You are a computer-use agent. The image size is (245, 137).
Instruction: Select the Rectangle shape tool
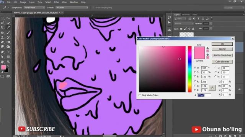(x=8, y=57)
